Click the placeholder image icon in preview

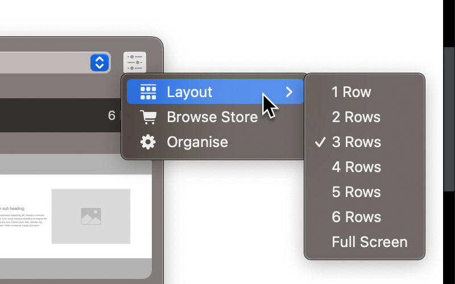(91, 216)
